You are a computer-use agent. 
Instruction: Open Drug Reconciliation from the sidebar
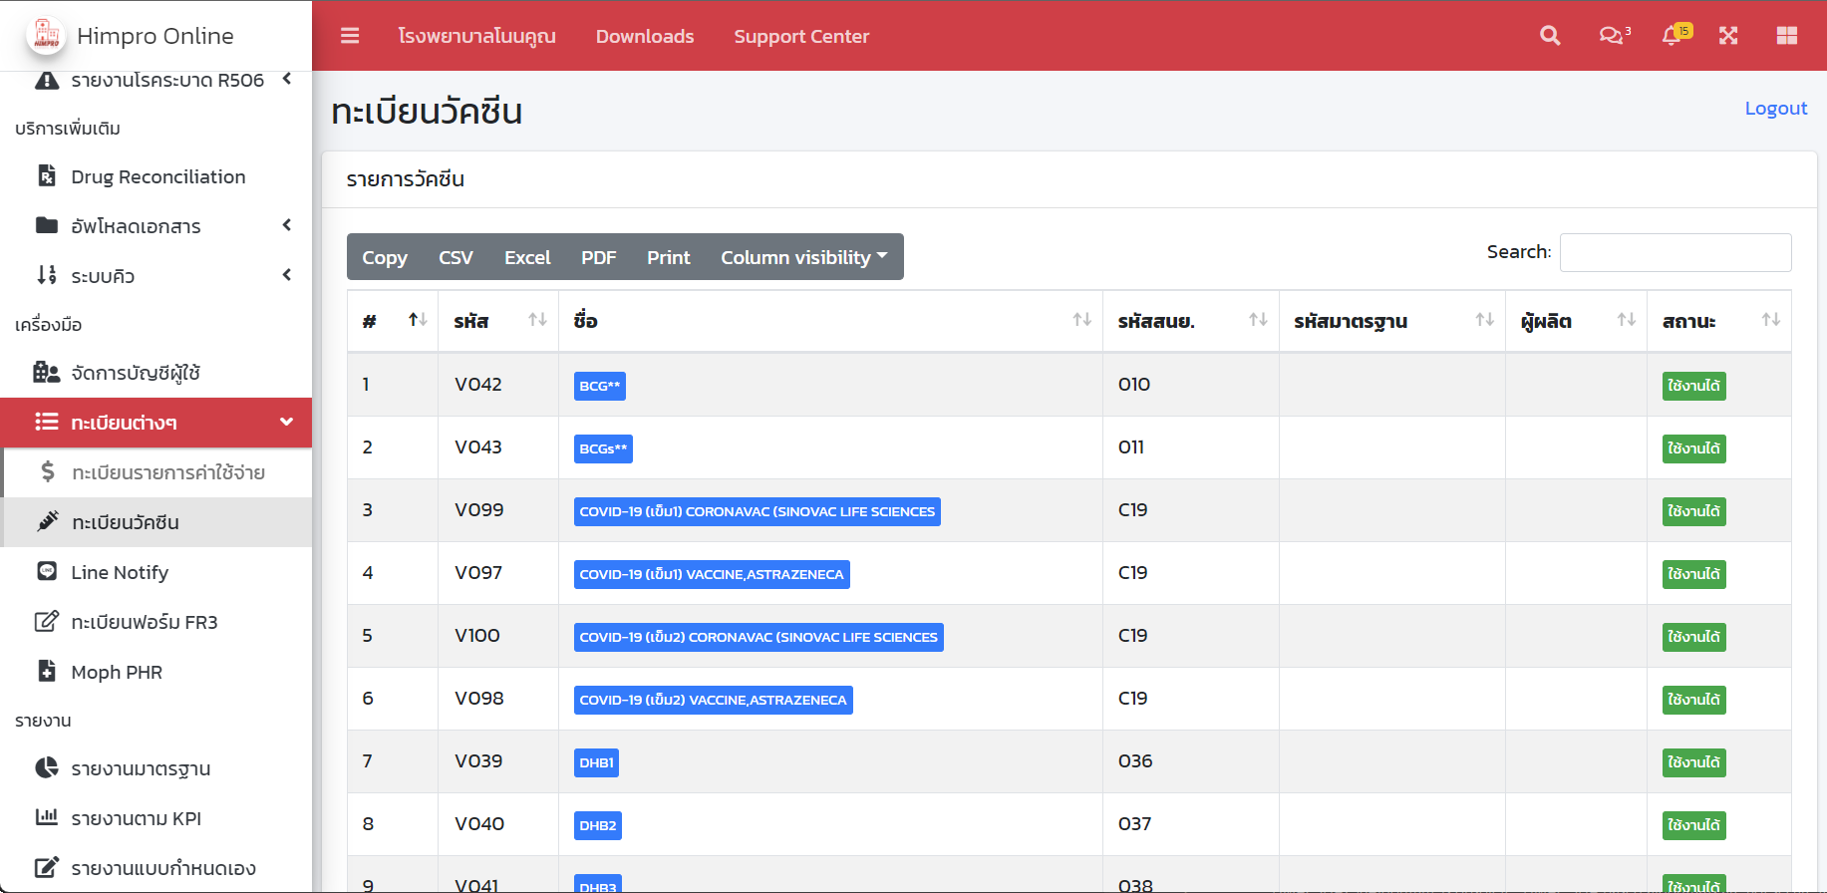[157, 176]
